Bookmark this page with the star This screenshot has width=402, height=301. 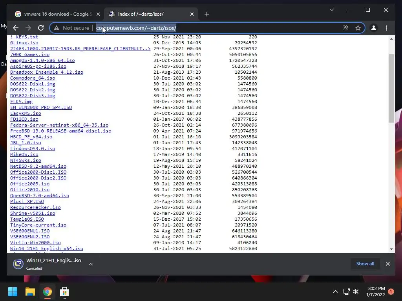358,28
